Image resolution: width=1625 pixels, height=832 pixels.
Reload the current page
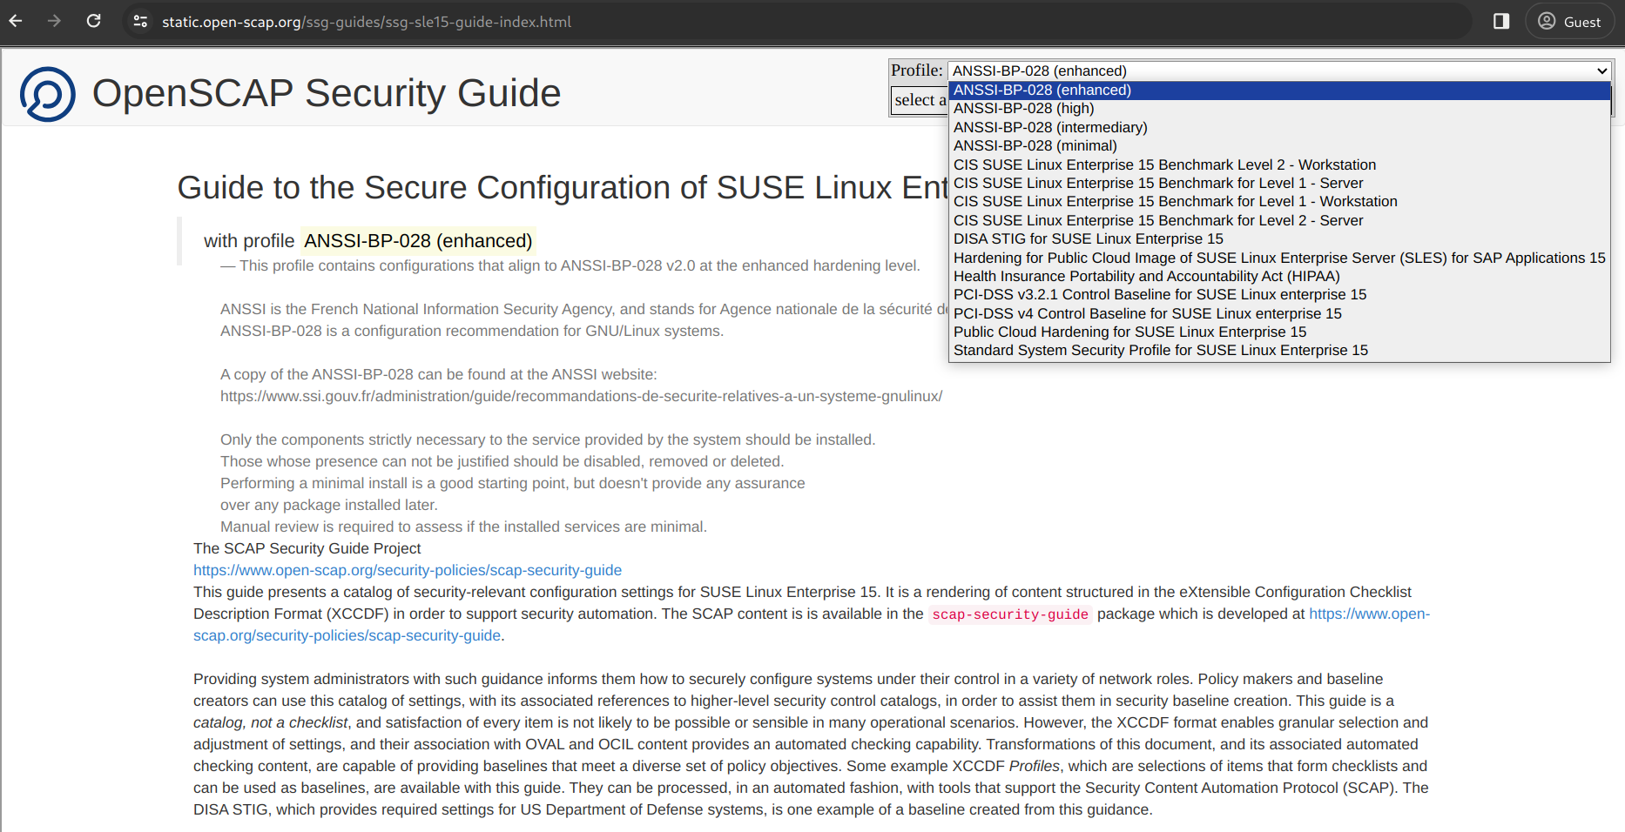[94, 21]
